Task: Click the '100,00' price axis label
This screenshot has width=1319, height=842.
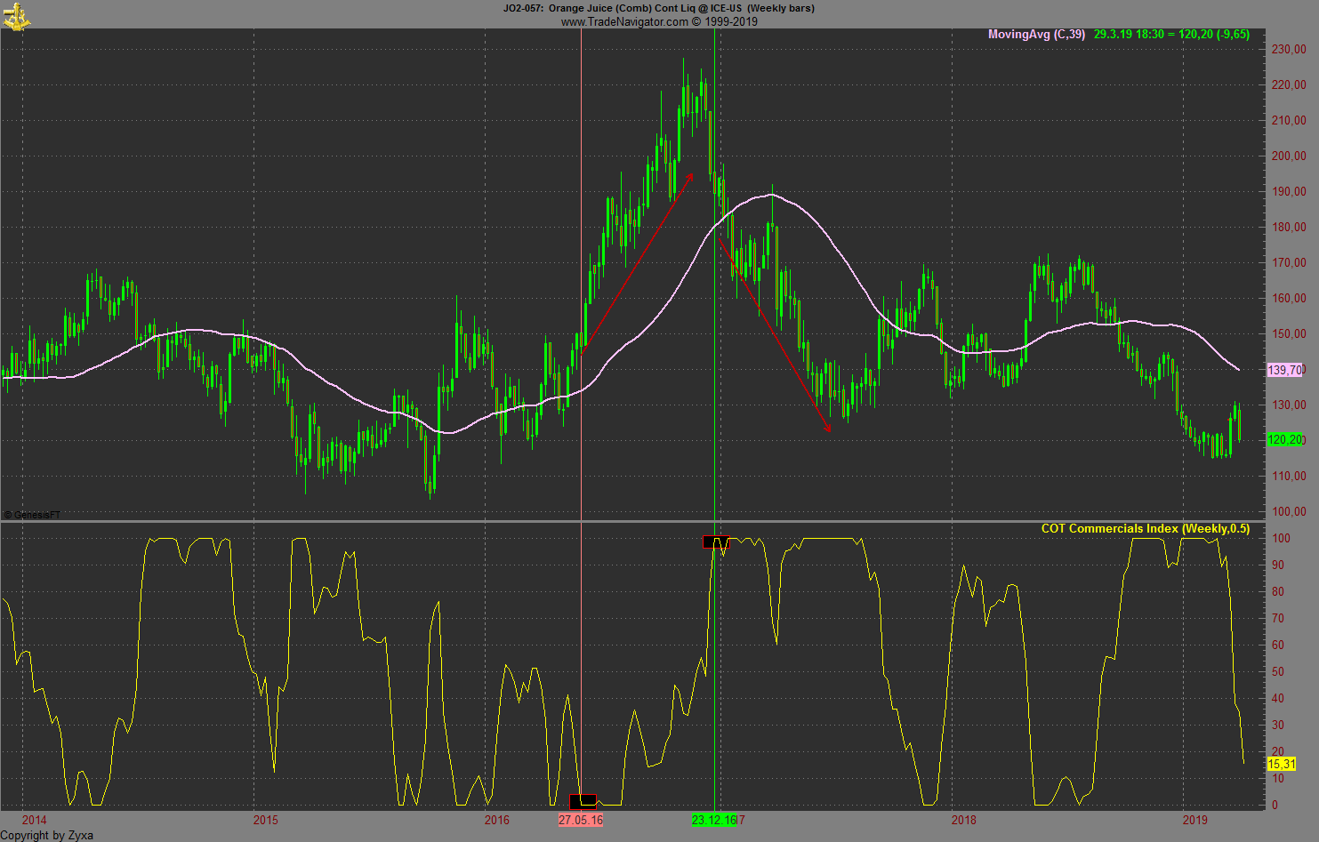Action: tap(1289, 511)
